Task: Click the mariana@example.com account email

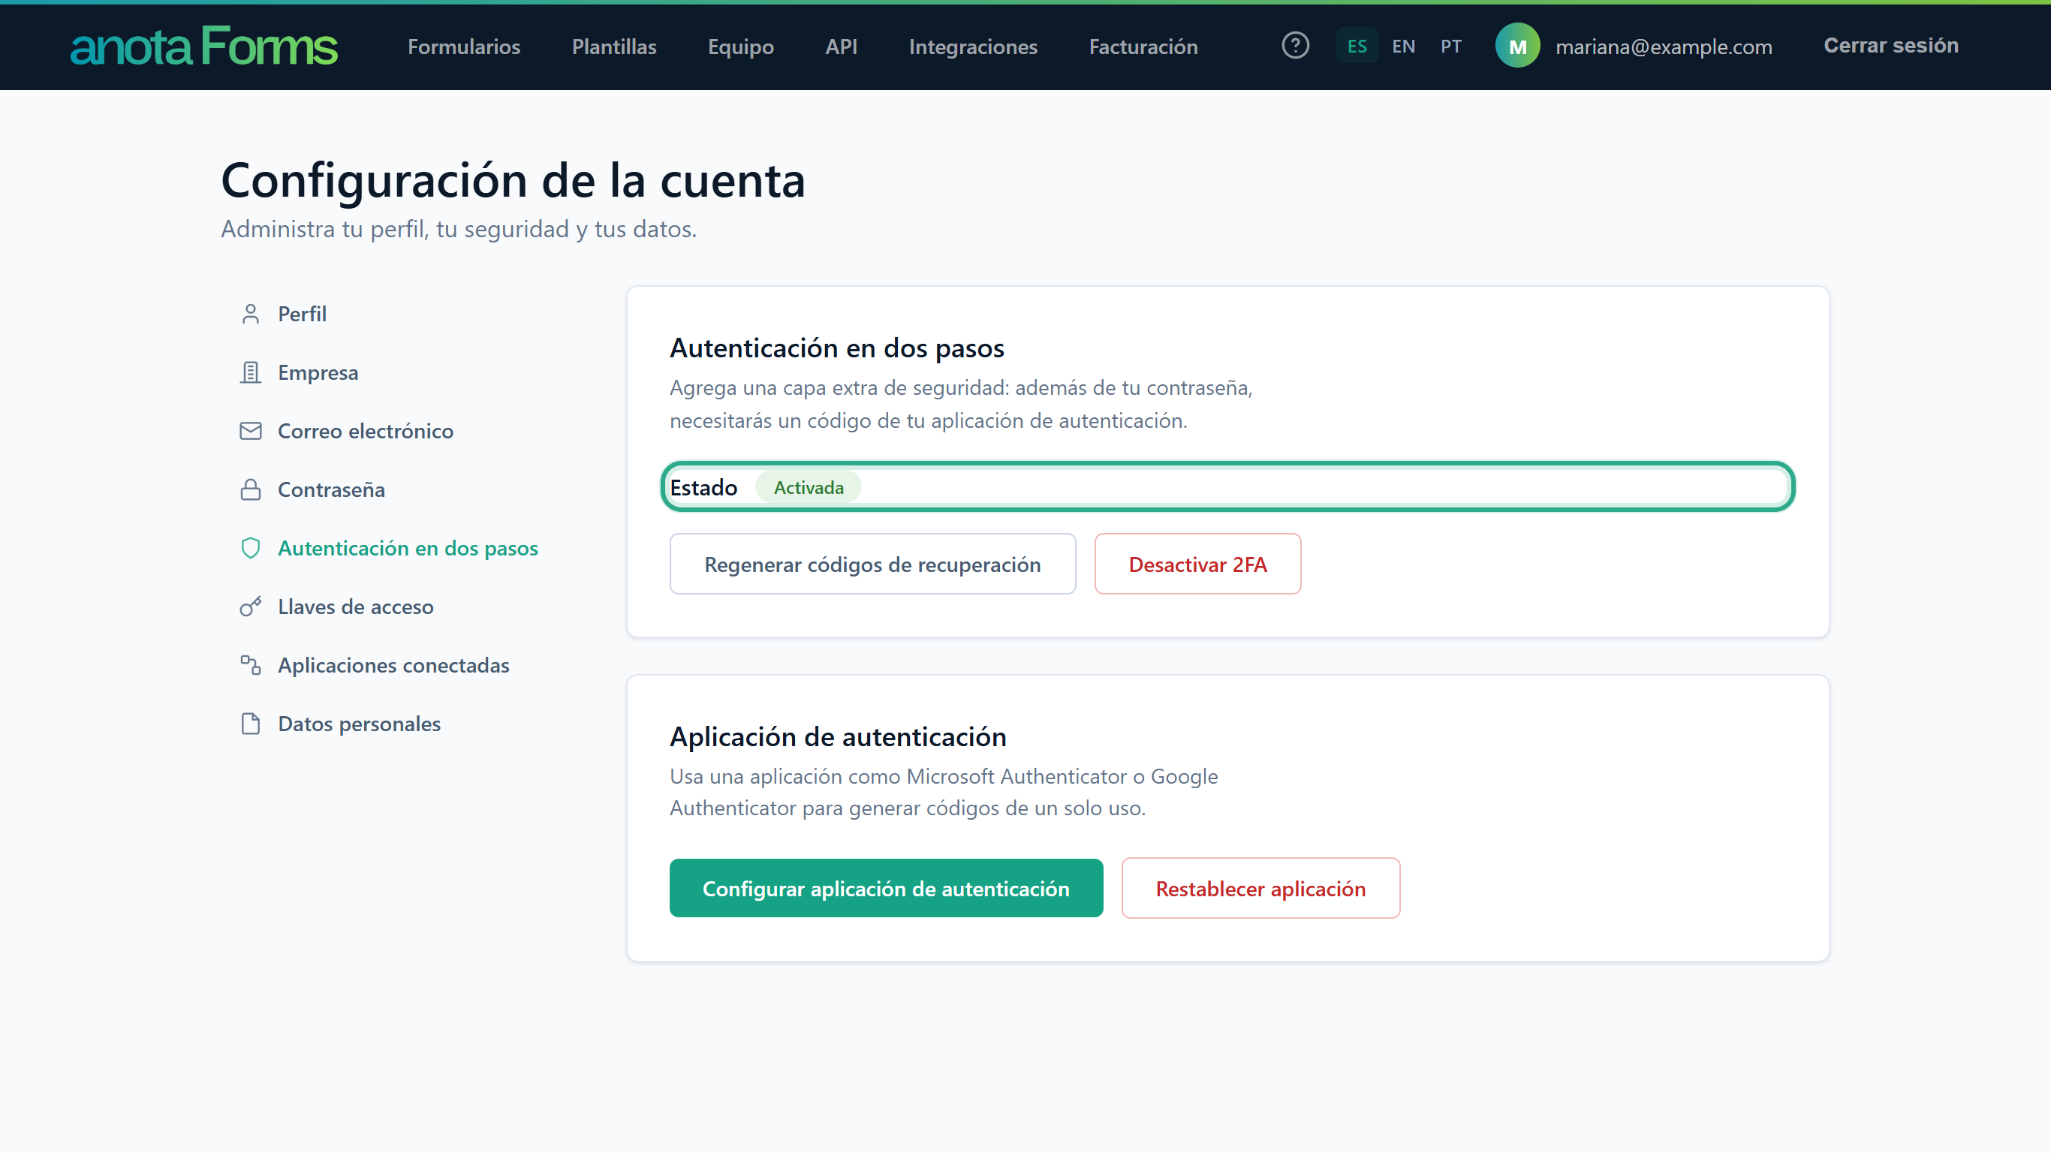Action: pyautogui.click(x=1664, y=47)
